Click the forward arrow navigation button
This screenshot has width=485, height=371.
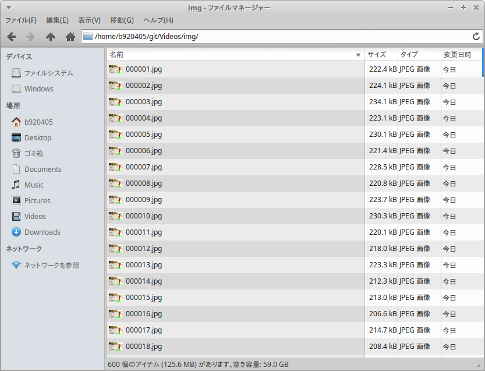pos(30,37)
